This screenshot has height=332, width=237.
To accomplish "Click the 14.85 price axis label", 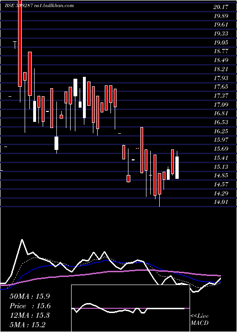I will coord(221,175).
